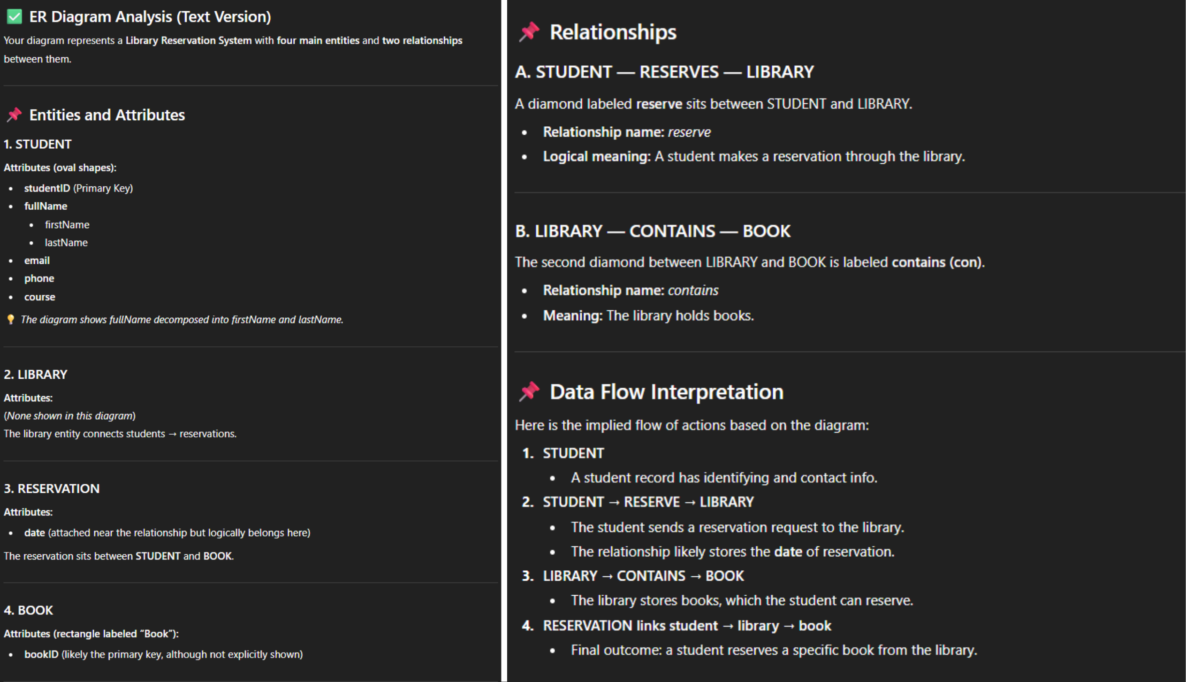Click the bookID attribute text
Viewport: 1186px width, 682px height.
coord(41,654)
